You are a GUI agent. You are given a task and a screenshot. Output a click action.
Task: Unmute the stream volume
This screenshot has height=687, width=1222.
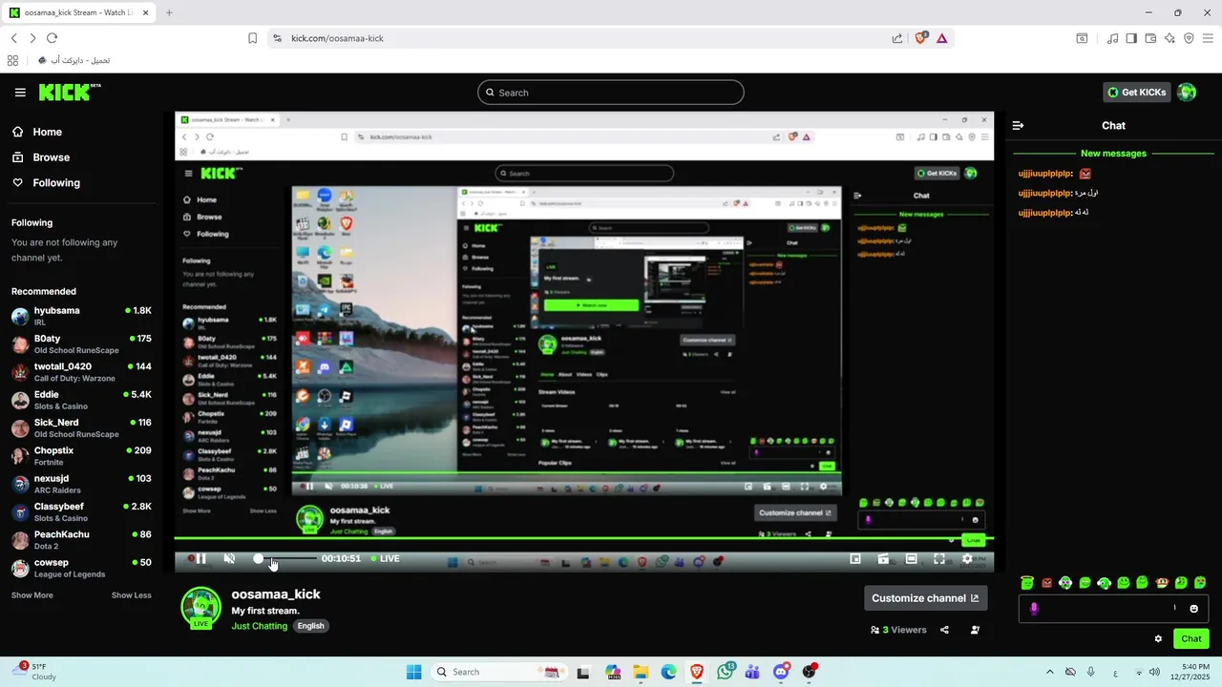coord(229,558)
